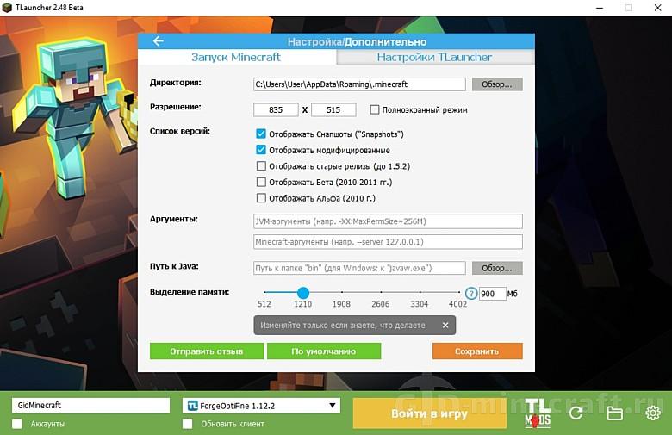Click По умолчанию button
The image size is (672, 435).
(324, 351)
